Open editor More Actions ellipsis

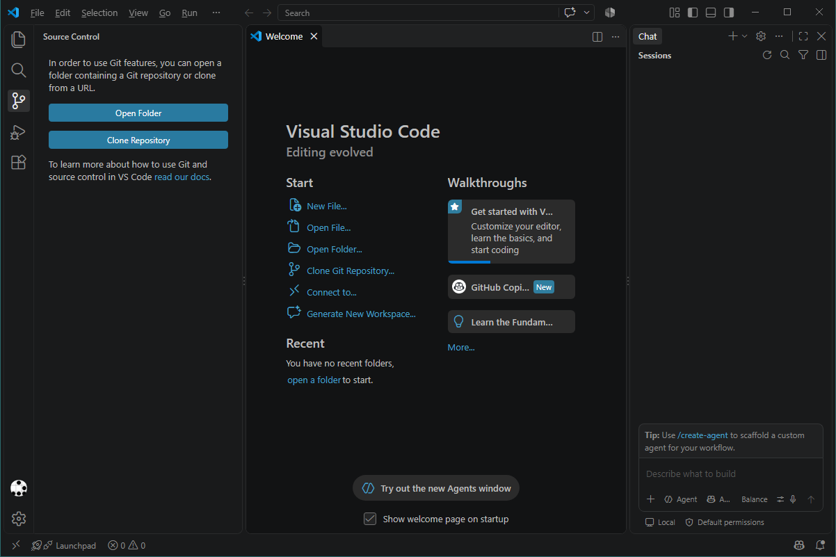pos(616,37)
